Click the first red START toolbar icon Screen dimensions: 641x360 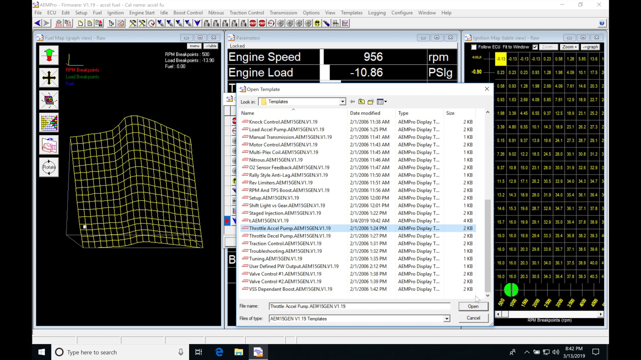tap(253, 23)
